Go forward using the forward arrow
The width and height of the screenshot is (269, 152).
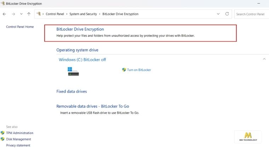pos(13,14)
